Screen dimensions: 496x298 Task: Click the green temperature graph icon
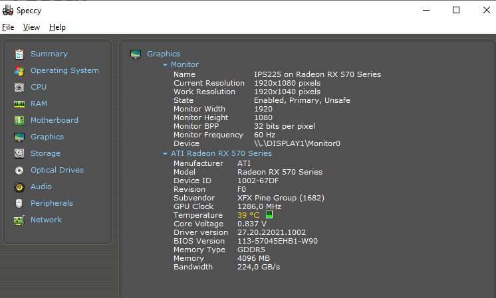click(269, 214)
